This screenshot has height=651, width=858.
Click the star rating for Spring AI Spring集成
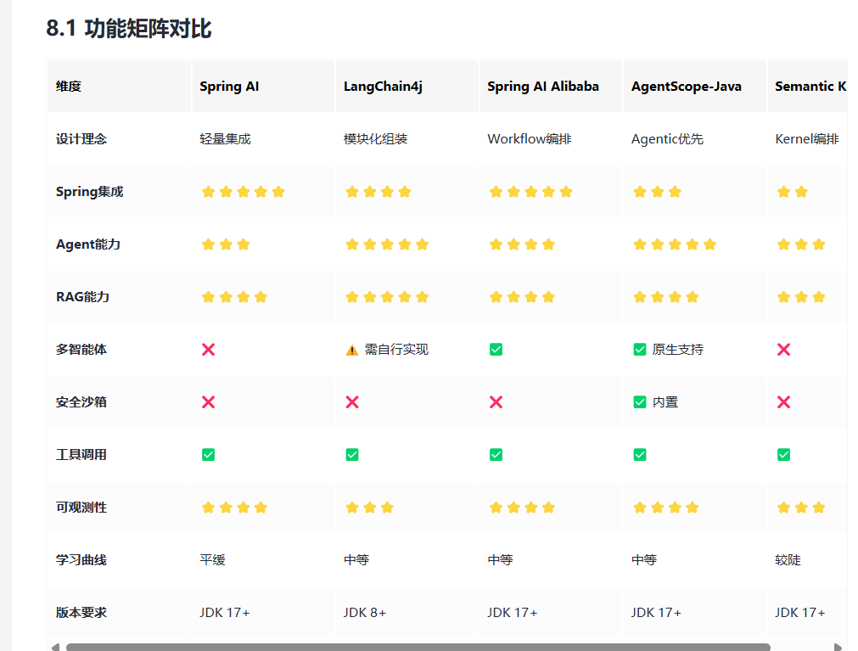coord(244,192)
